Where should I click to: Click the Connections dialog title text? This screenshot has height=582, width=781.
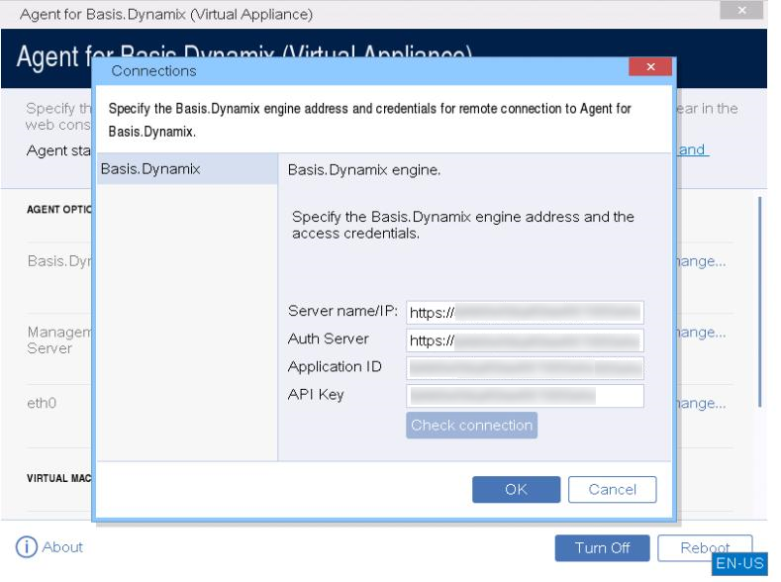coord(153,71)
